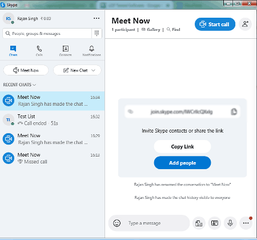Click the Missed call Meet Now avatar
The width and height of the screenshot is (257, 240).
click(x=9, y=158)
